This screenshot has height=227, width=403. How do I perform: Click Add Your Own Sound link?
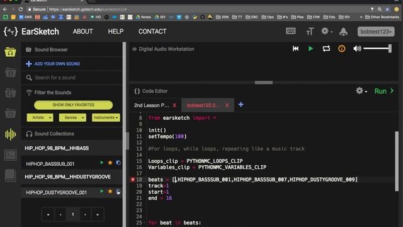[53, 64]
